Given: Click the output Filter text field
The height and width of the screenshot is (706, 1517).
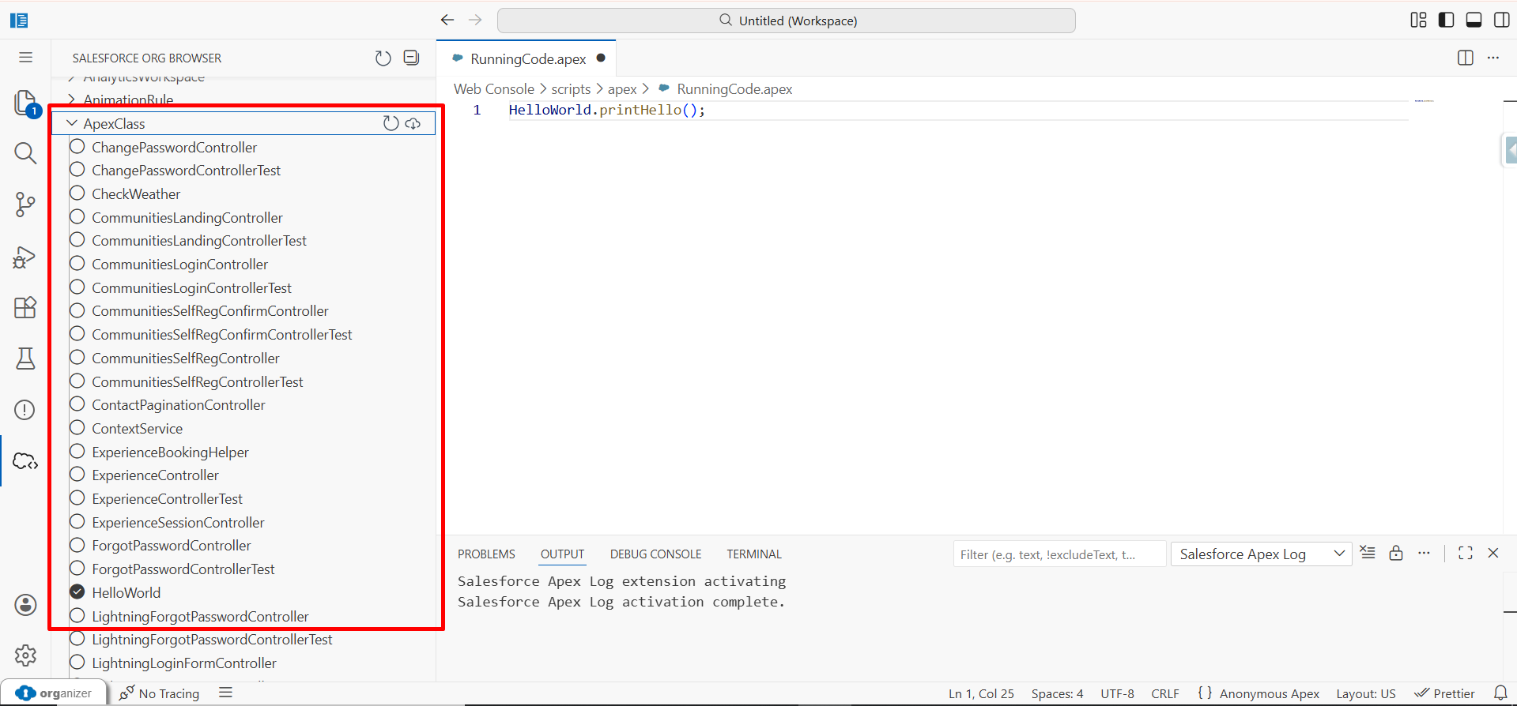Looking at the screenshot, I should (x=1059, y=554).
